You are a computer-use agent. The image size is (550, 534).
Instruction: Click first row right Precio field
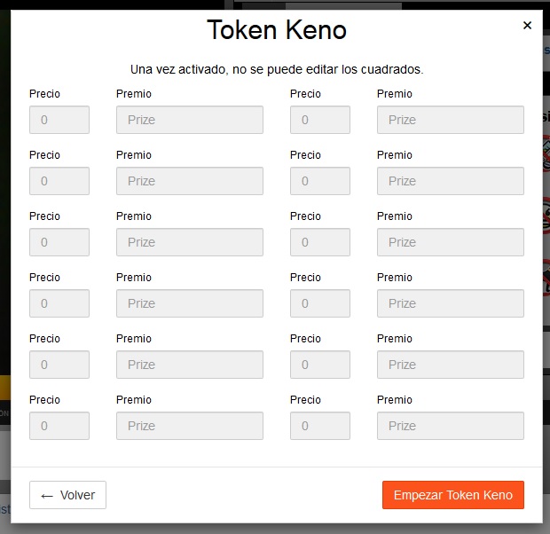(320, 120)
